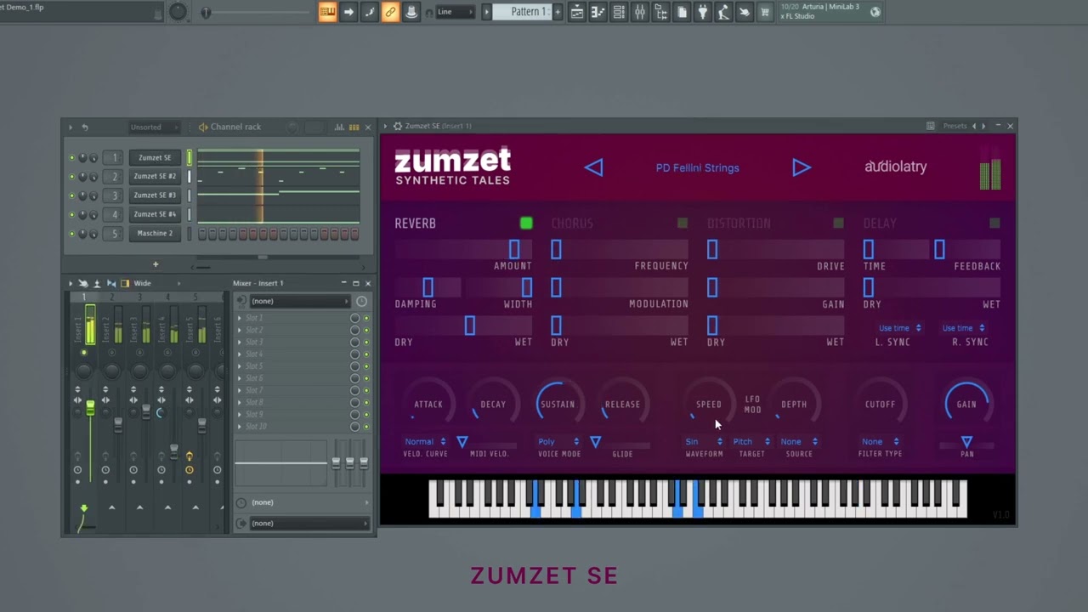This screenshot has height=612, width=1088.
Task: Click the Reverb Damping slider handle
Action: (428, 287)
